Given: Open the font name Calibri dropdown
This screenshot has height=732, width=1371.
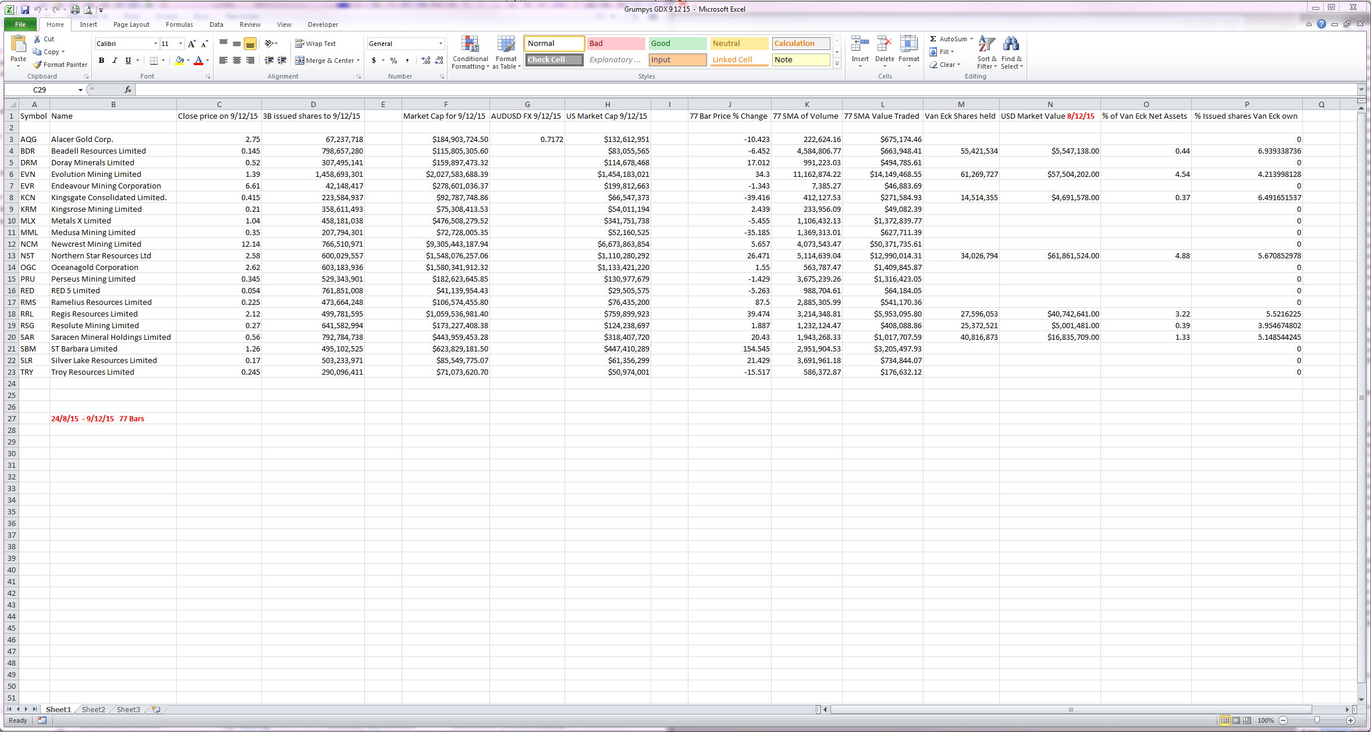Looking at the screenshot, I should click(x=155, y=44).
